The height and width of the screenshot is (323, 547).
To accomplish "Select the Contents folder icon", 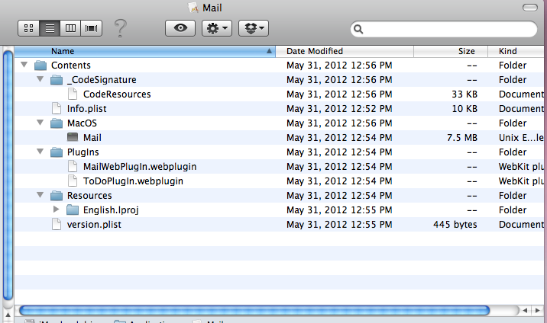I will point(40,65).
